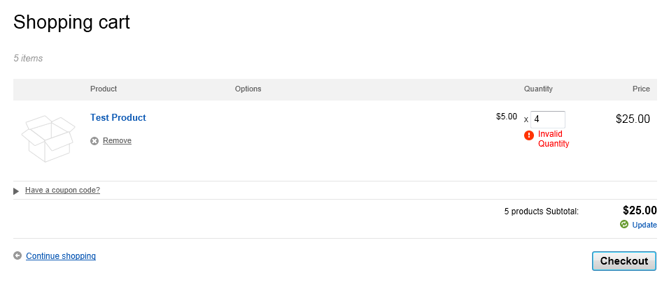Image resolution: width=669 pixels, height=282 pixels.
Task: Expand the coupon code triangle arrow
Action: [16, 191]
